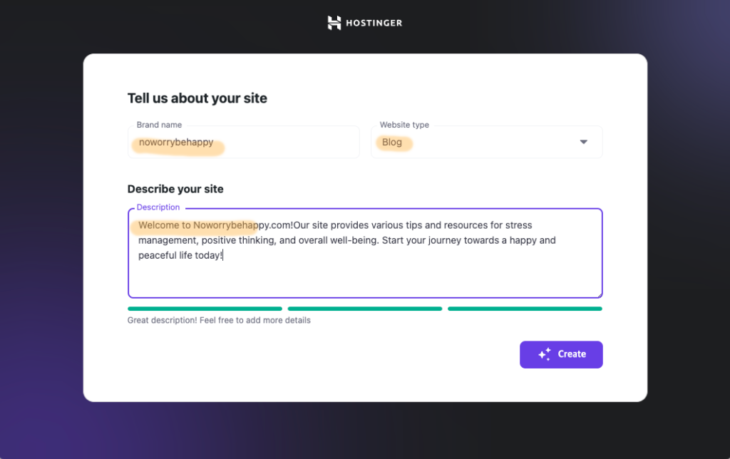Open the Website type dropdown arrow
730x459 pixels.
pyautogui.click(x=583, y=142)
